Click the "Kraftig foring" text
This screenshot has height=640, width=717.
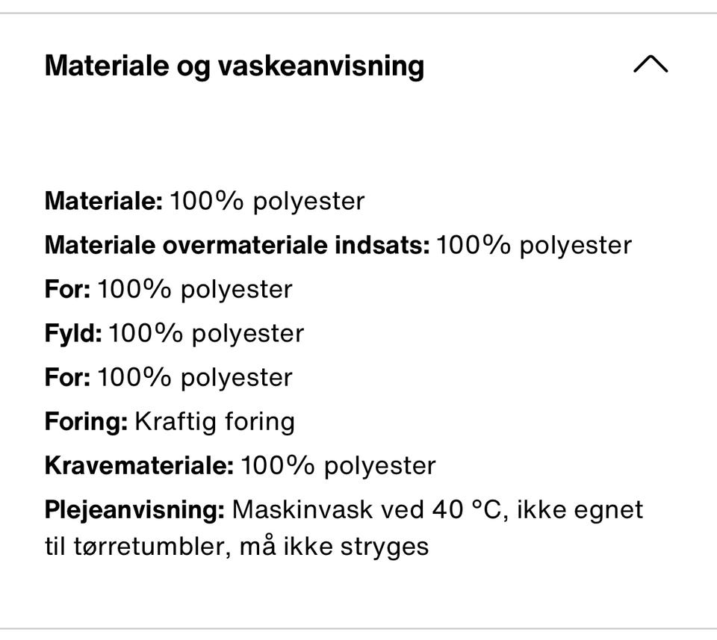click(x=214, y=422)
